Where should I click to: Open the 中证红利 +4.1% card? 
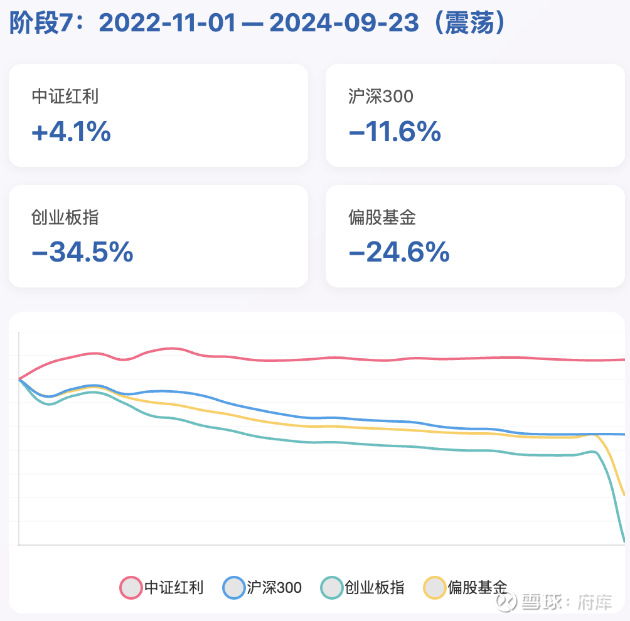click(158, 115)
